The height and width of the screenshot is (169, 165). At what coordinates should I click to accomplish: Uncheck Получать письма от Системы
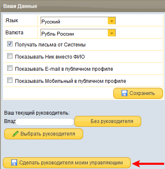[10, 44]
